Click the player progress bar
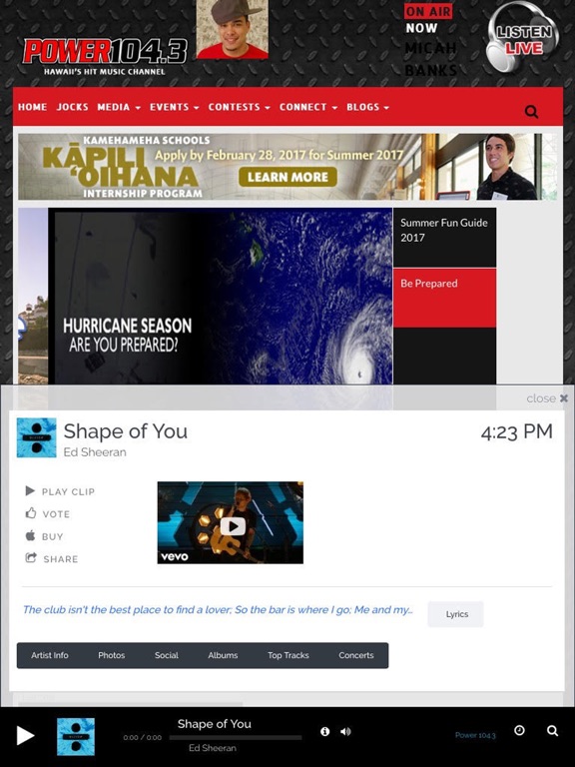The image size is (575, 767). (x=236, y=737)
